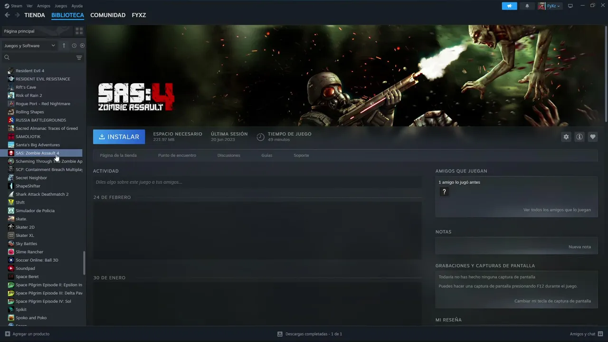Image resolution: width=608 pixels, height=342 pixels.
Task: Click the game list scrollbar thumb
Action: pyautogui.click(x=85, y=263)
